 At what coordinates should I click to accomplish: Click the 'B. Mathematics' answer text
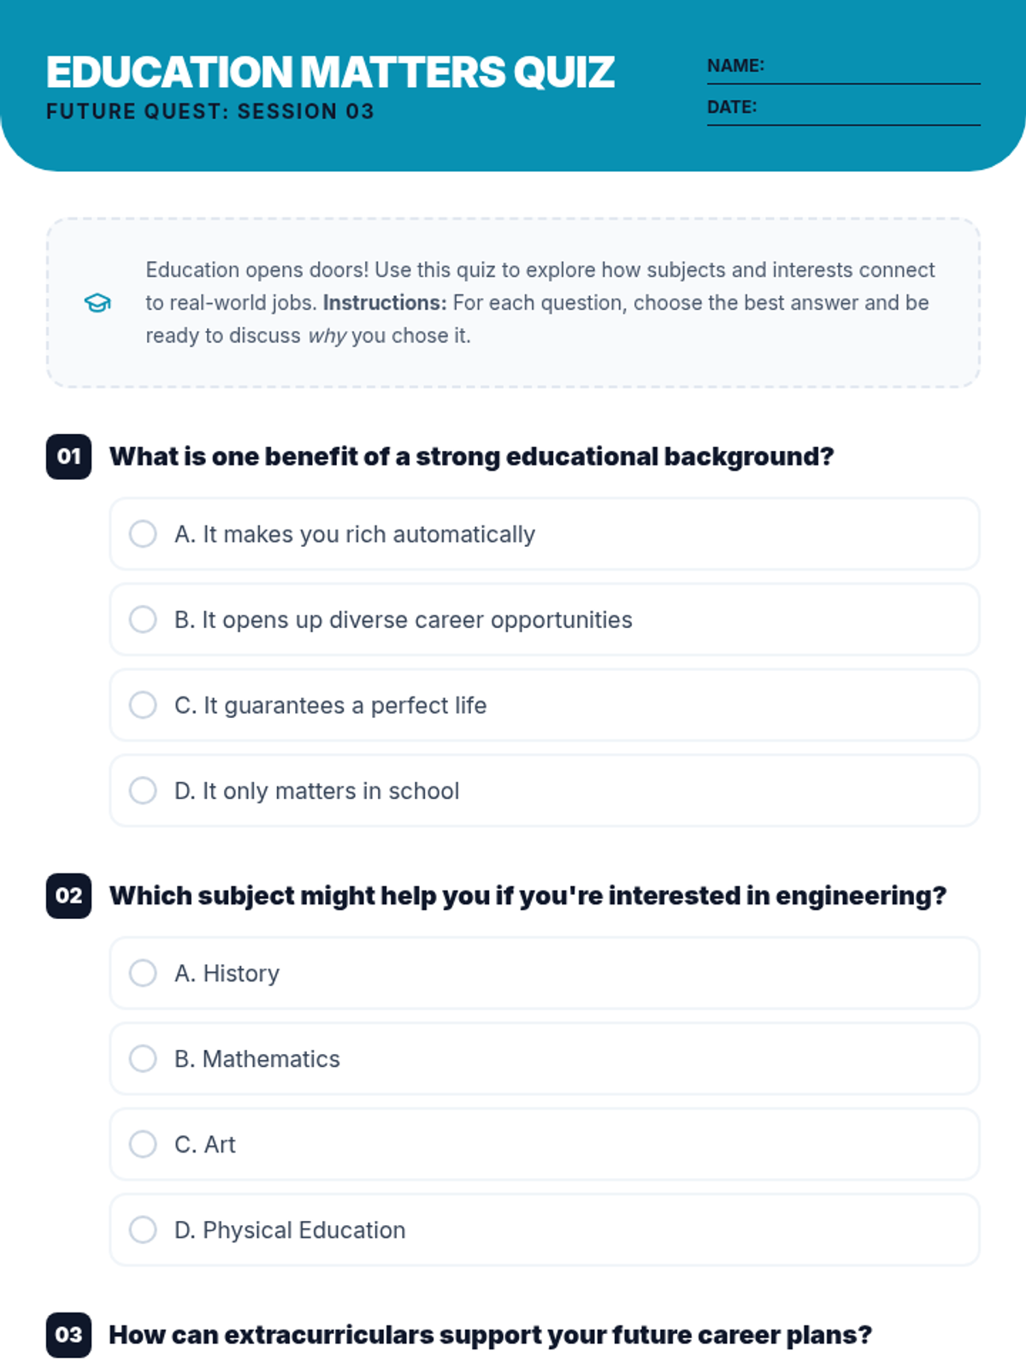coord(257,1059)
